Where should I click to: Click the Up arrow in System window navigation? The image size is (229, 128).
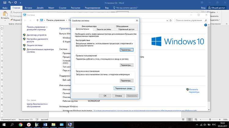tap(38, 20)
